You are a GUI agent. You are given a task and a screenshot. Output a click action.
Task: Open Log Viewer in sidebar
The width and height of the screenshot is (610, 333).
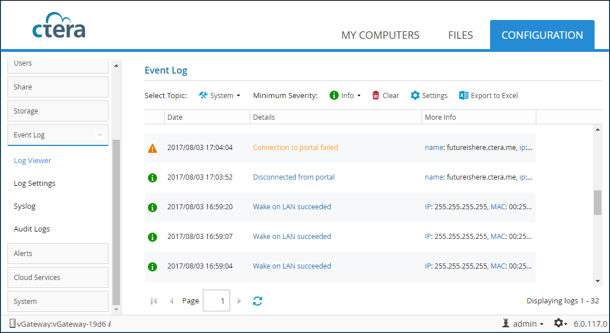(x=33, y=160)
